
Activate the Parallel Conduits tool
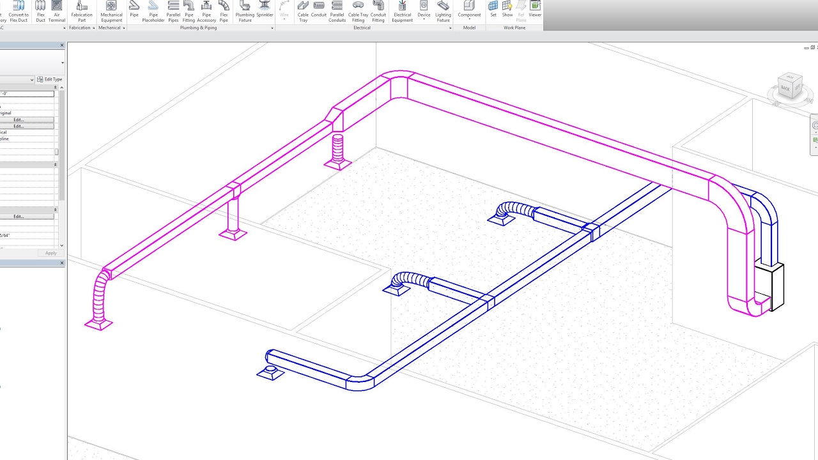click(337, 11)
